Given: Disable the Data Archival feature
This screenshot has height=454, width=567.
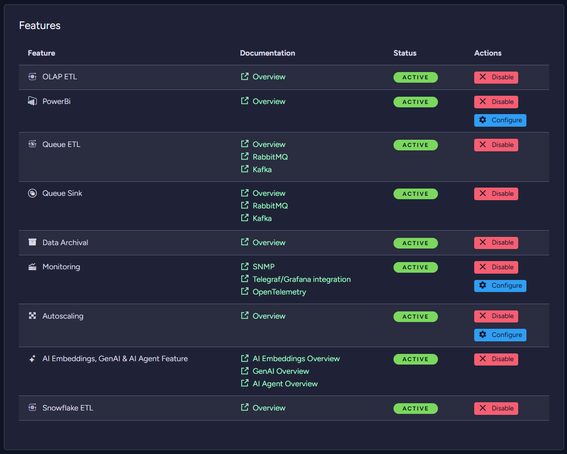Looking at the screenshot, I should tap(496, 242).
